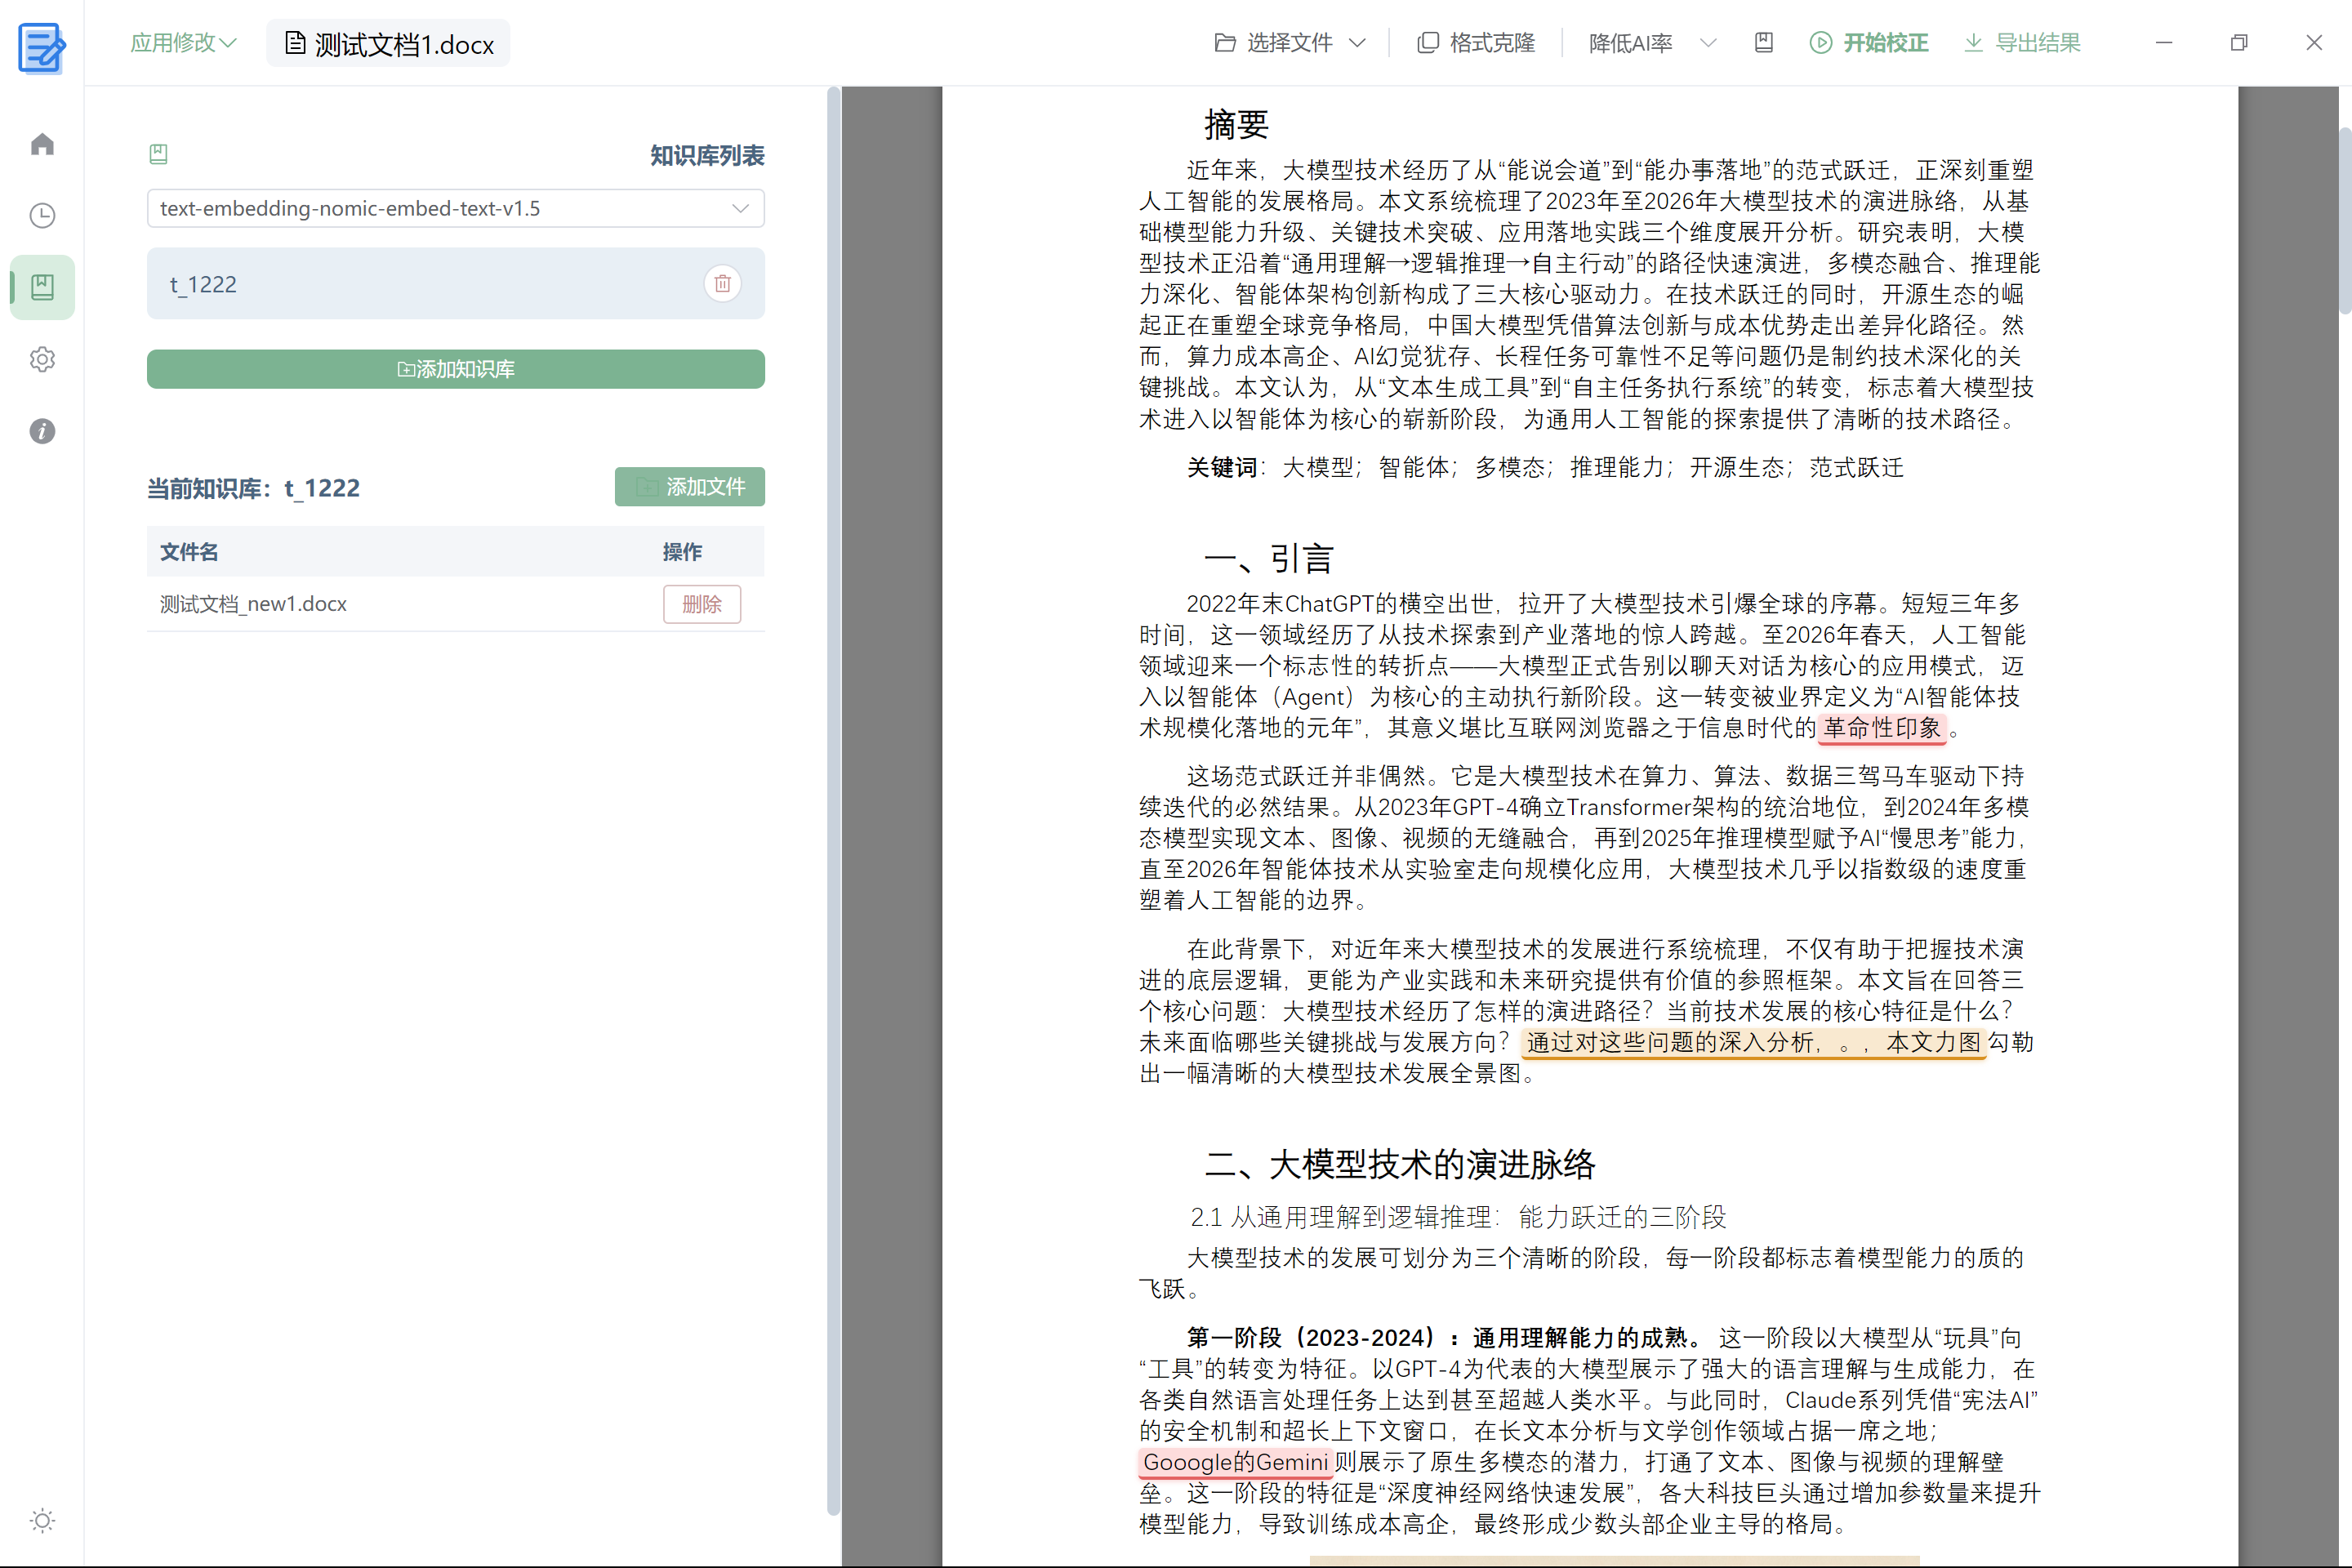Image resolution: width=2352 pixels, height=1568 pixels.
Task: Expand the 降低AI率 dropdown arrow
Action: (x=1708, y=43)
